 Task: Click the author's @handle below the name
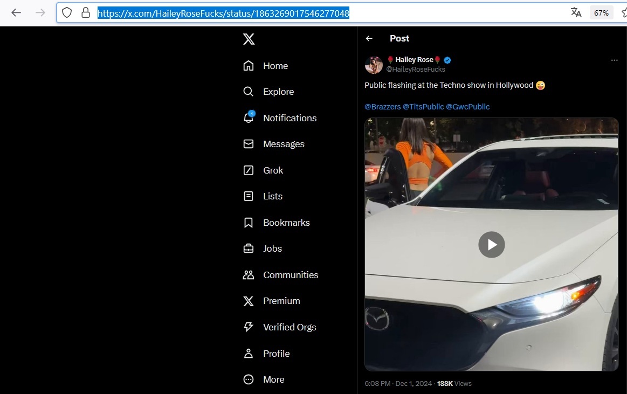416,70
